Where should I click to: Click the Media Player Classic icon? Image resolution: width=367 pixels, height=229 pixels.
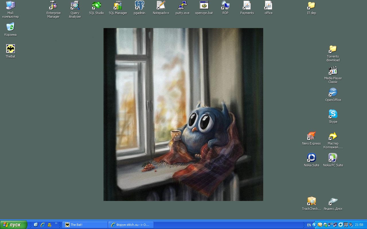(333, 75)
